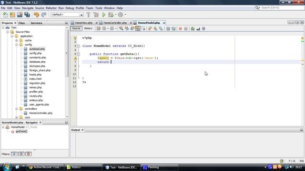
Task: Click the Shift Line Right icon
Action: pyautogui.click(x=173, y=28)
